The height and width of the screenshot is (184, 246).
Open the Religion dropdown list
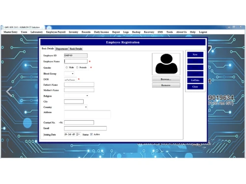click(x=87, y=96)
